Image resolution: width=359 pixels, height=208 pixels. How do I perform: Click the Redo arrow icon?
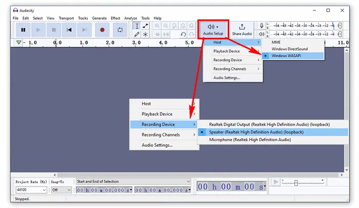tap(192, 34)
